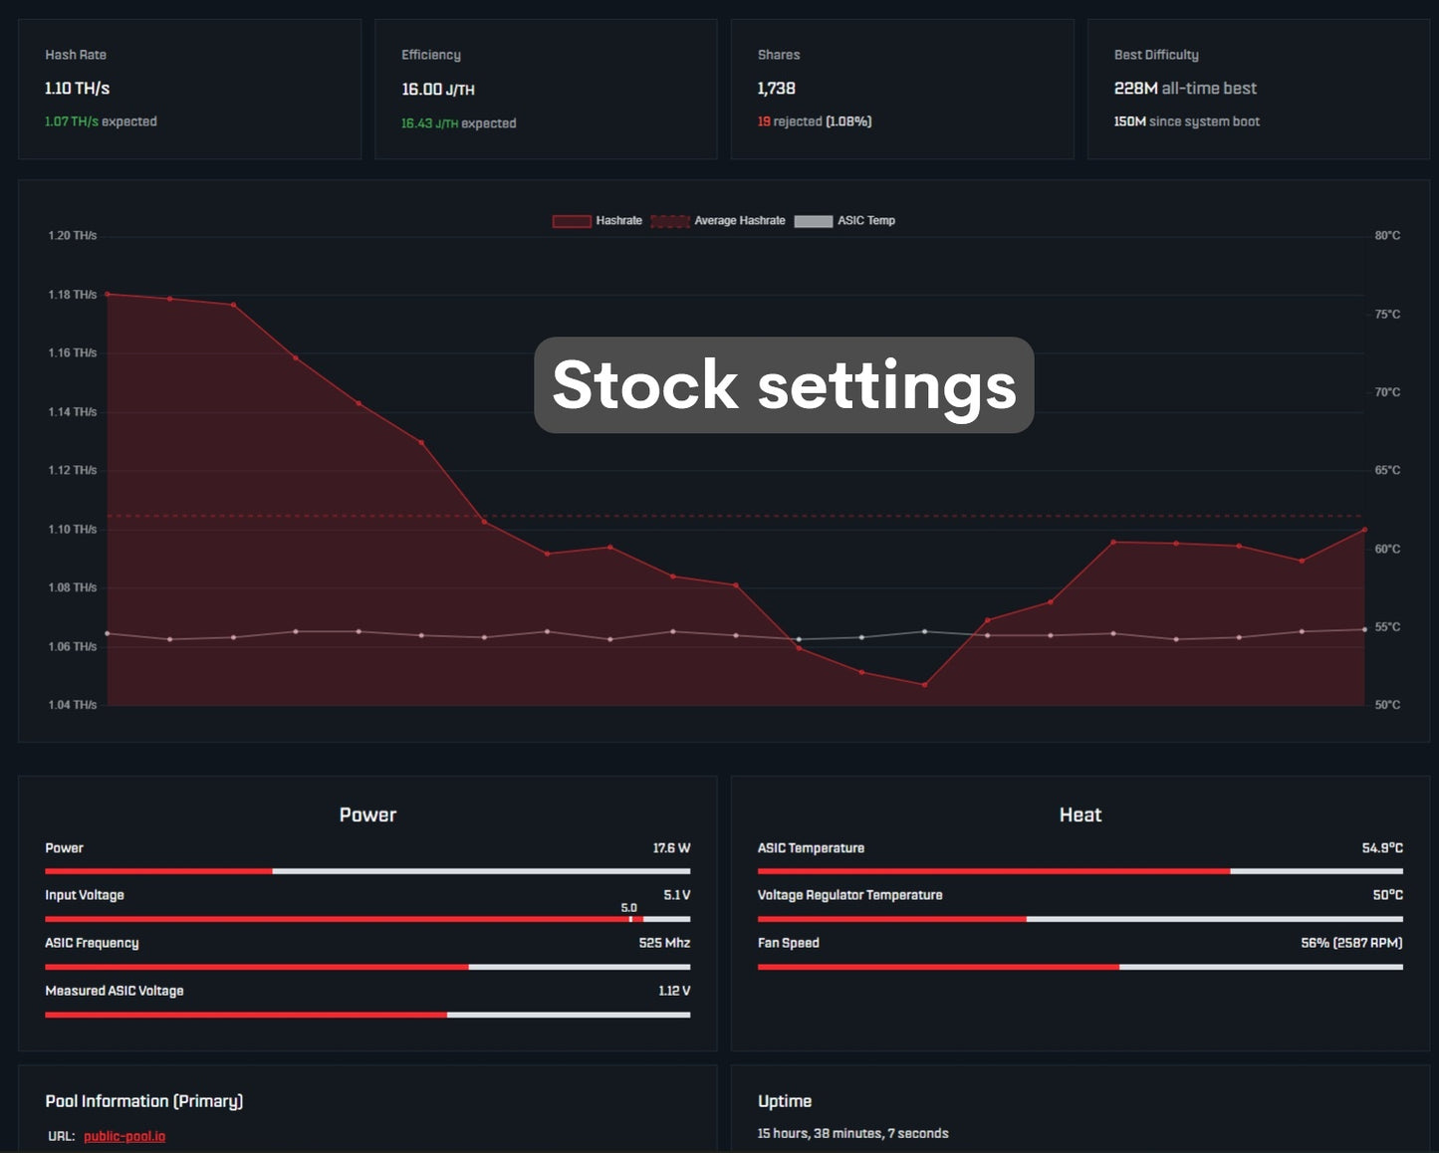
Task: Click the Measured ASIC Voltage bar
Action: [367, 1015]
